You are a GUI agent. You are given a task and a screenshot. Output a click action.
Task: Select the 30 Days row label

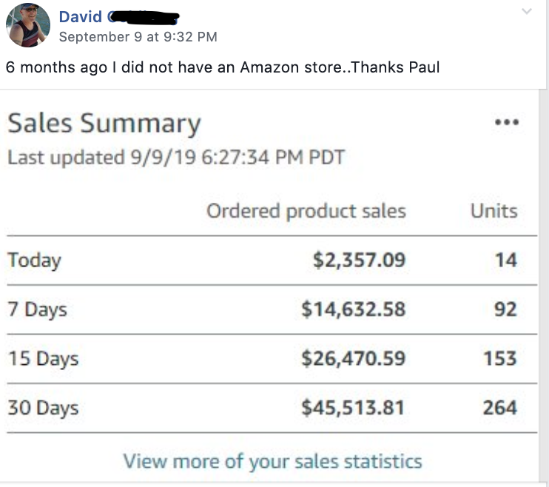(43, 408)
